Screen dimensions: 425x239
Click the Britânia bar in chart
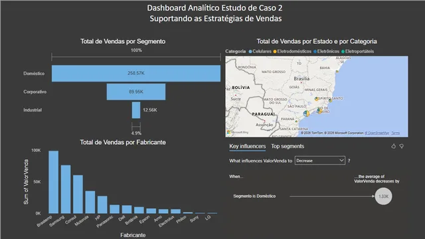pyautogui.click(x=139, y=210)
